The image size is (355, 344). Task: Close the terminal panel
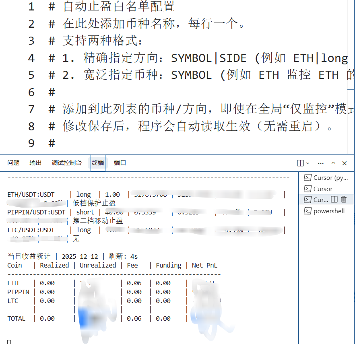[345, 163]
